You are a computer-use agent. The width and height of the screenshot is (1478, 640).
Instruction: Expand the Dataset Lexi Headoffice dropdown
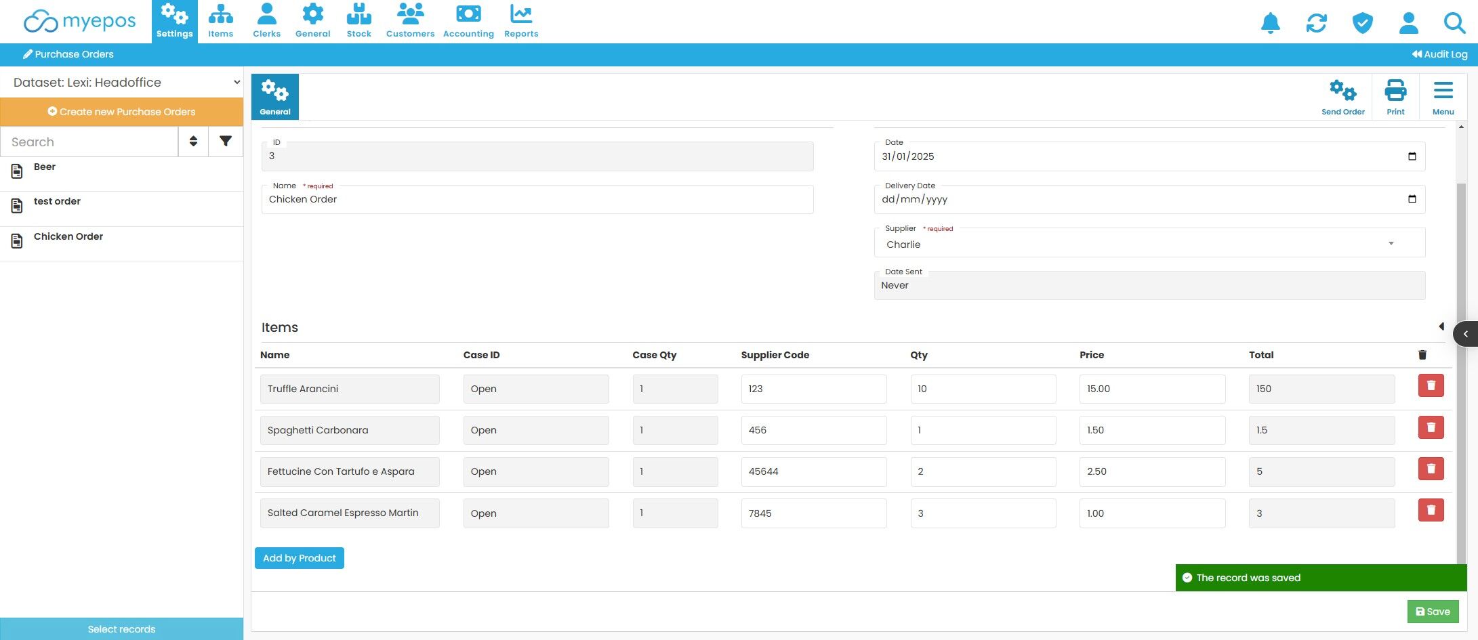[122, 83]
